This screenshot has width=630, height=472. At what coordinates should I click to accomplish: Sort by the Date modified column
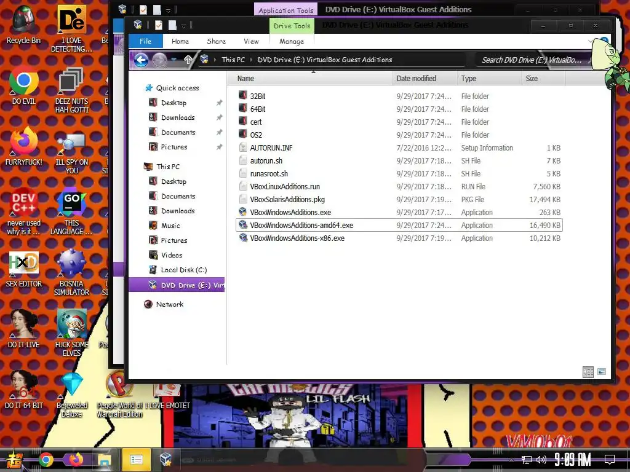pos(425,78)
